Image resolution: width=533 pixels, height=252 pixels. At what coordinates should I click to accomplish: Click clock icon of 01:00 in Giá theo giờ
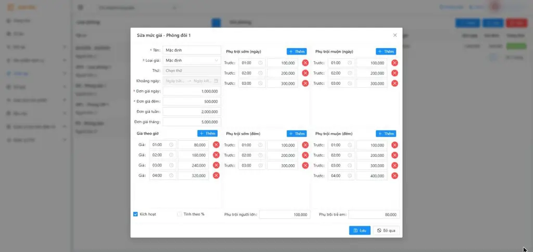(x=171, y=145)
